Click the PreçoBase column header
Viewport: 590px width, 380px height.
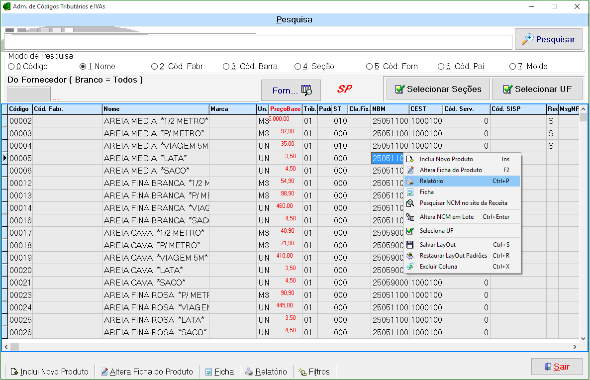(285, 109)
